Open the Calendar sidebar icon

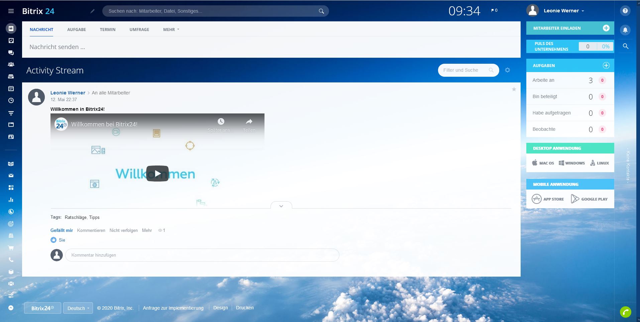(11, 88)
